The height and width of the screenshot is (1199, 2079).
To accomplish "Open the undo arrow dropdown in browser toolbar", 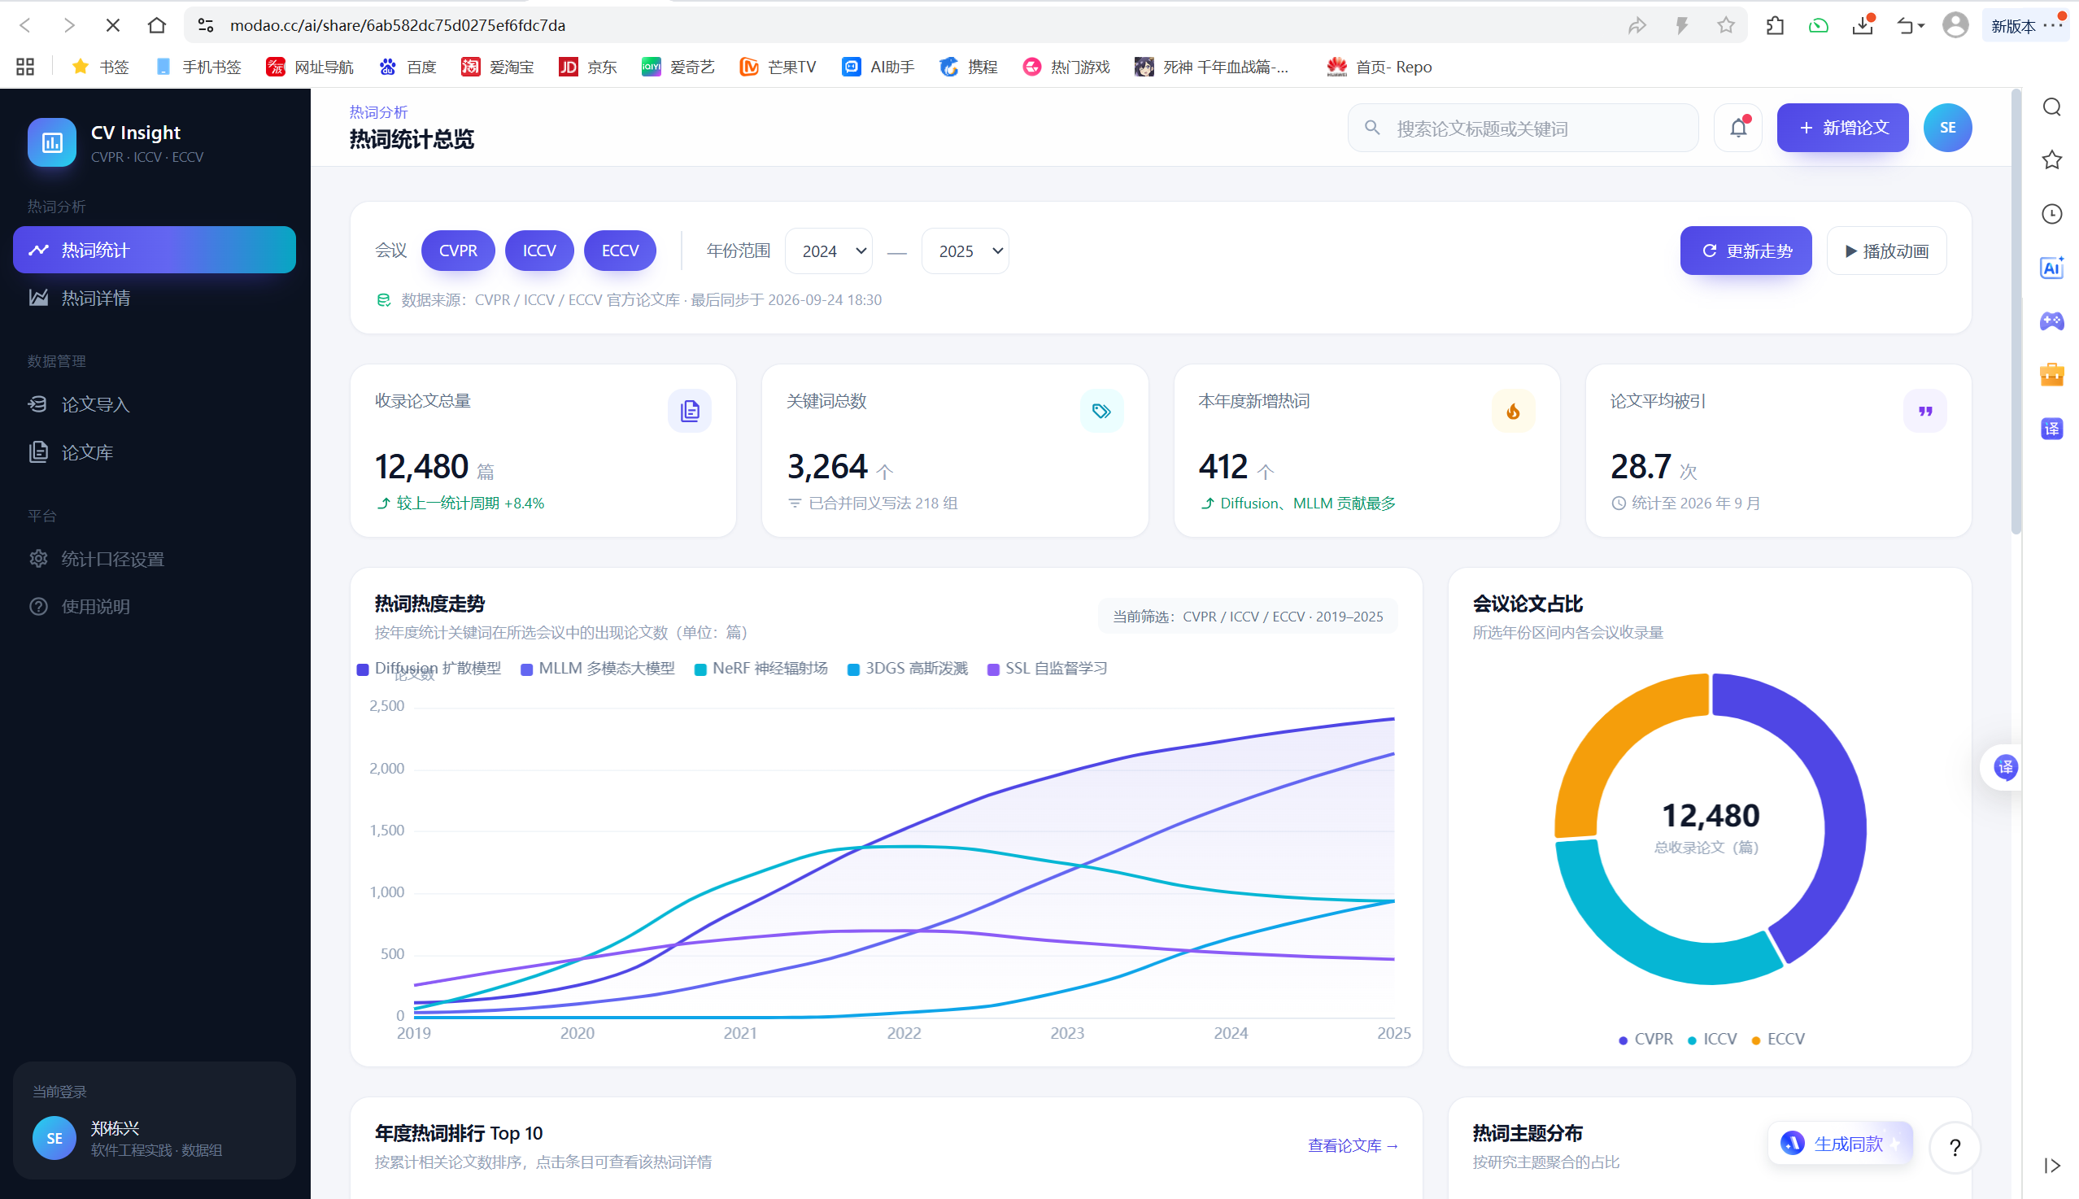I will pyautogui.click(x=1911, y=25).
